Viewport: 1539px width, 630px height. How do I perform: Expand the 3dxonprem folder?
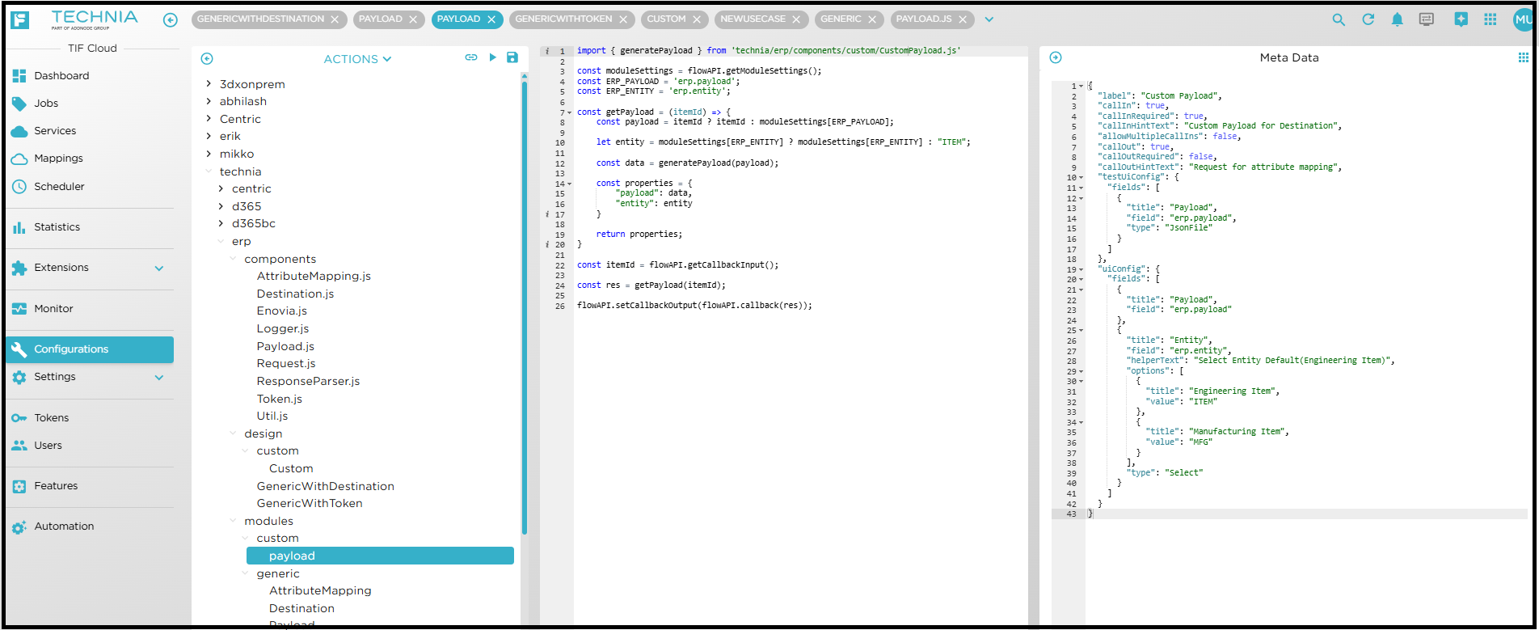click(x=209, y=84)
